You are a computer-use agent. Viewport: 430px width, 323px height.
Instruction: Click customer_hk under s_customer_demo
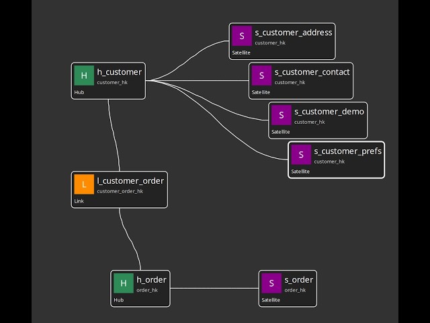click(x=310, y=122)
